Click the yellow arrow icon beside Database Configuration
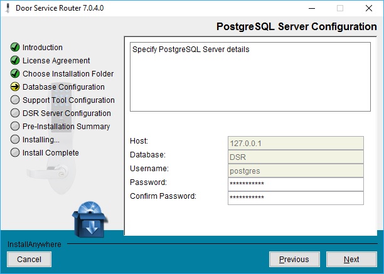384x274 pixels. [15, 87]
